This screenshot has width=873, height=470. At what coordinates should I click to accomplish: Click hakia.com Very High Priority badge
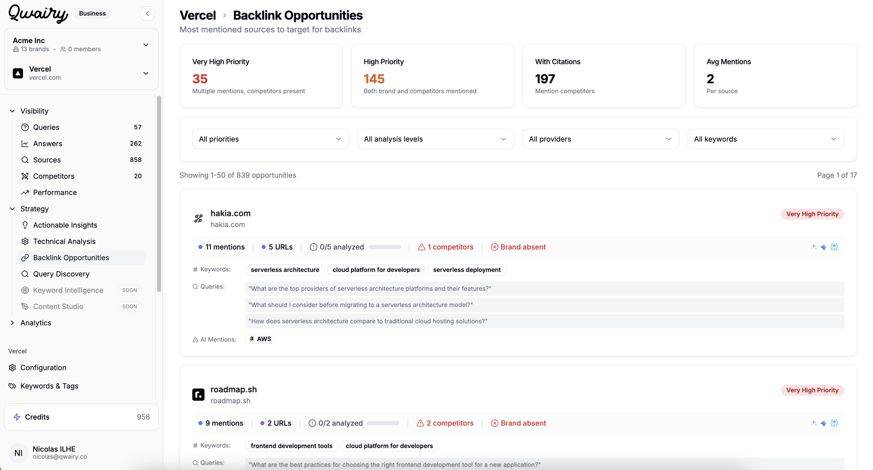click(x=812, y=214)
